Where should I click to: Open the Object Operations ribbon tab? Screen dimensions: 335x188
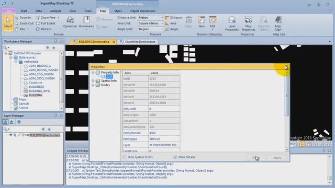pos(143,11)
